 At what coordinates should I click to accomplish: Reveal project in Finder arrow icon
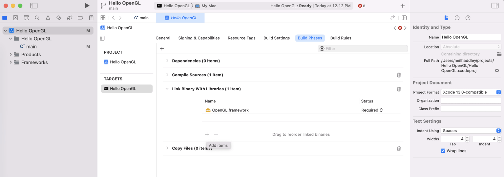pyautogui.click(x=497, y=71)
